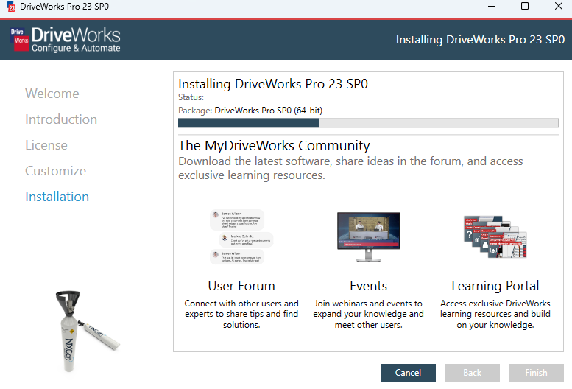572x389 pixels.
Task: Click the installation progress bar
Action: (x=368, y=123)
